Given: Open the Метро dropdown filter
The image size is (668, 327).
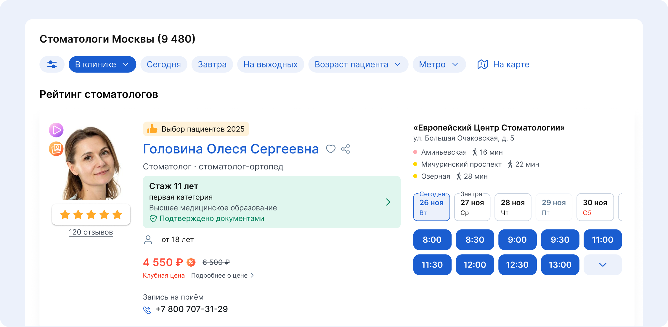Looking at the screenshot, I should [x=439, y=64].
